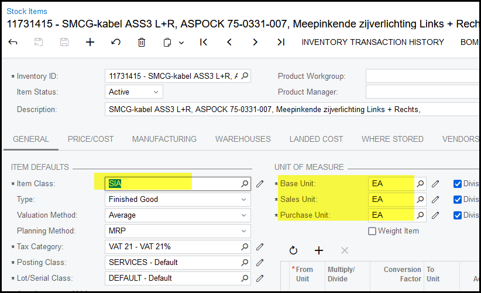Add a new stock item record

(x=90, y=42)
